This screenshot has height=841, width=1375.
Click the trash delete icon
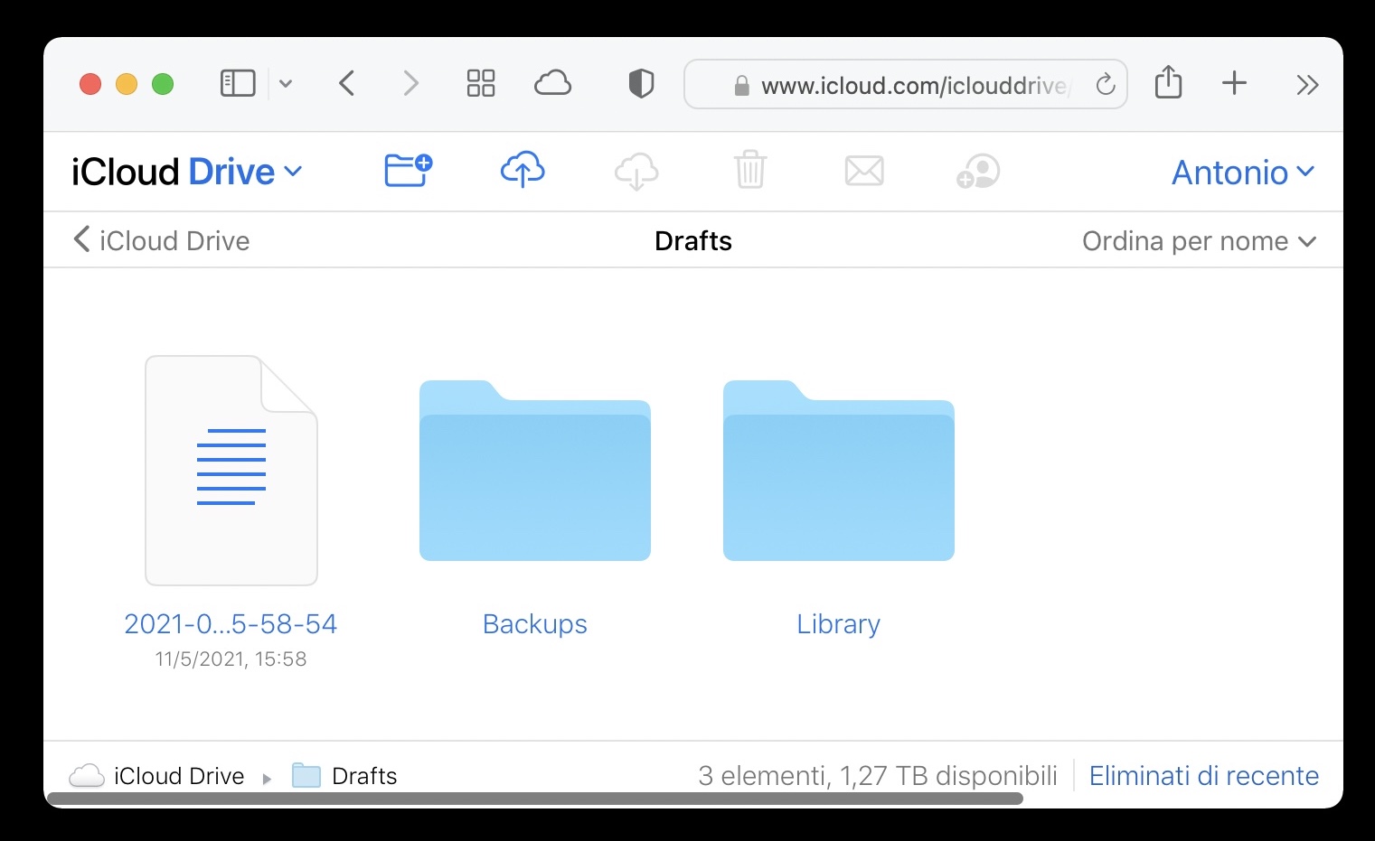(750, 170)
